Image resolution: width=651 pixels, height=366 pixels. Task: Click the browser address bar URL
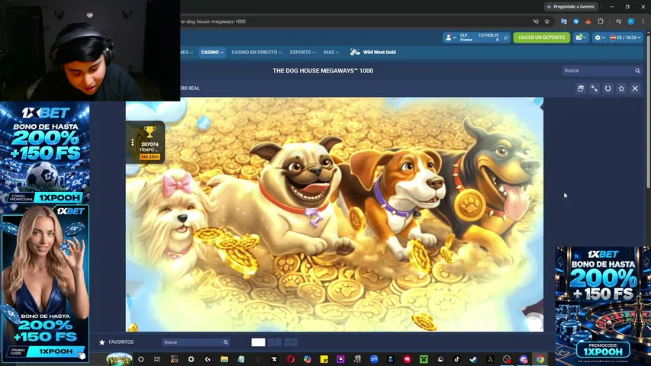(213, 21)
